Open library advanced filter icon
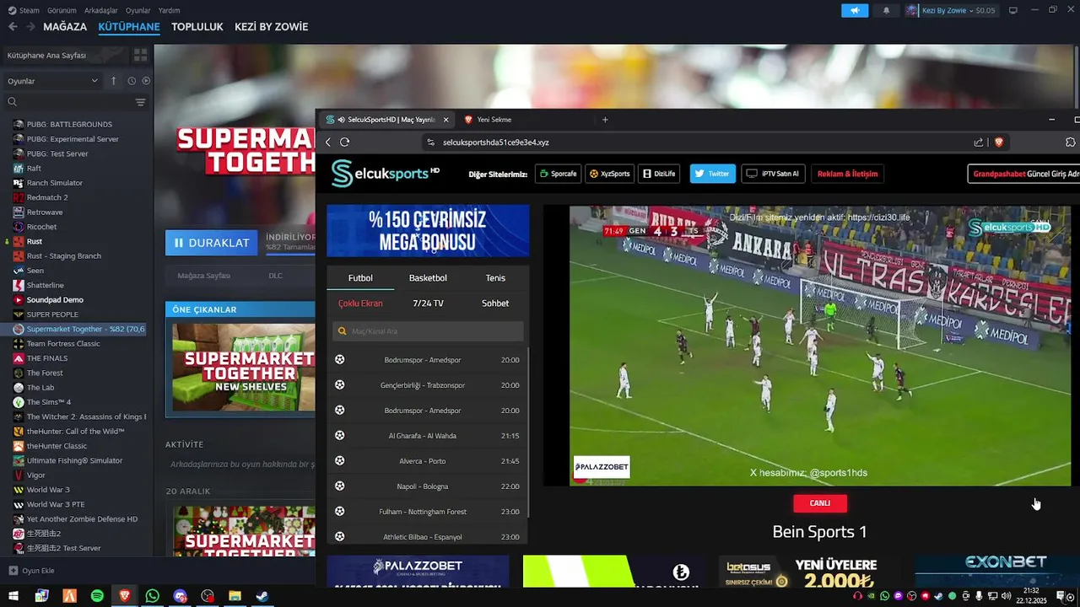1080x607 pixels. coord(140,102)
